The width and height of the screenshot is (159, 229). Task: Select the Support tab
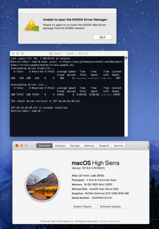pos(104,146)
